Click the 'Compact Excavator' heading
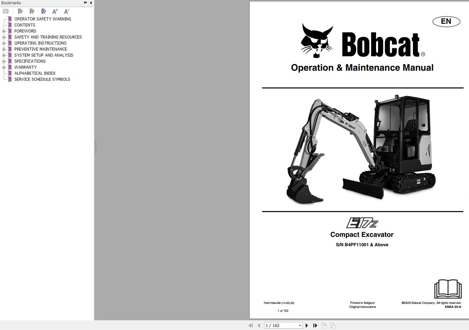469x330 pixels. click(362, 235)
